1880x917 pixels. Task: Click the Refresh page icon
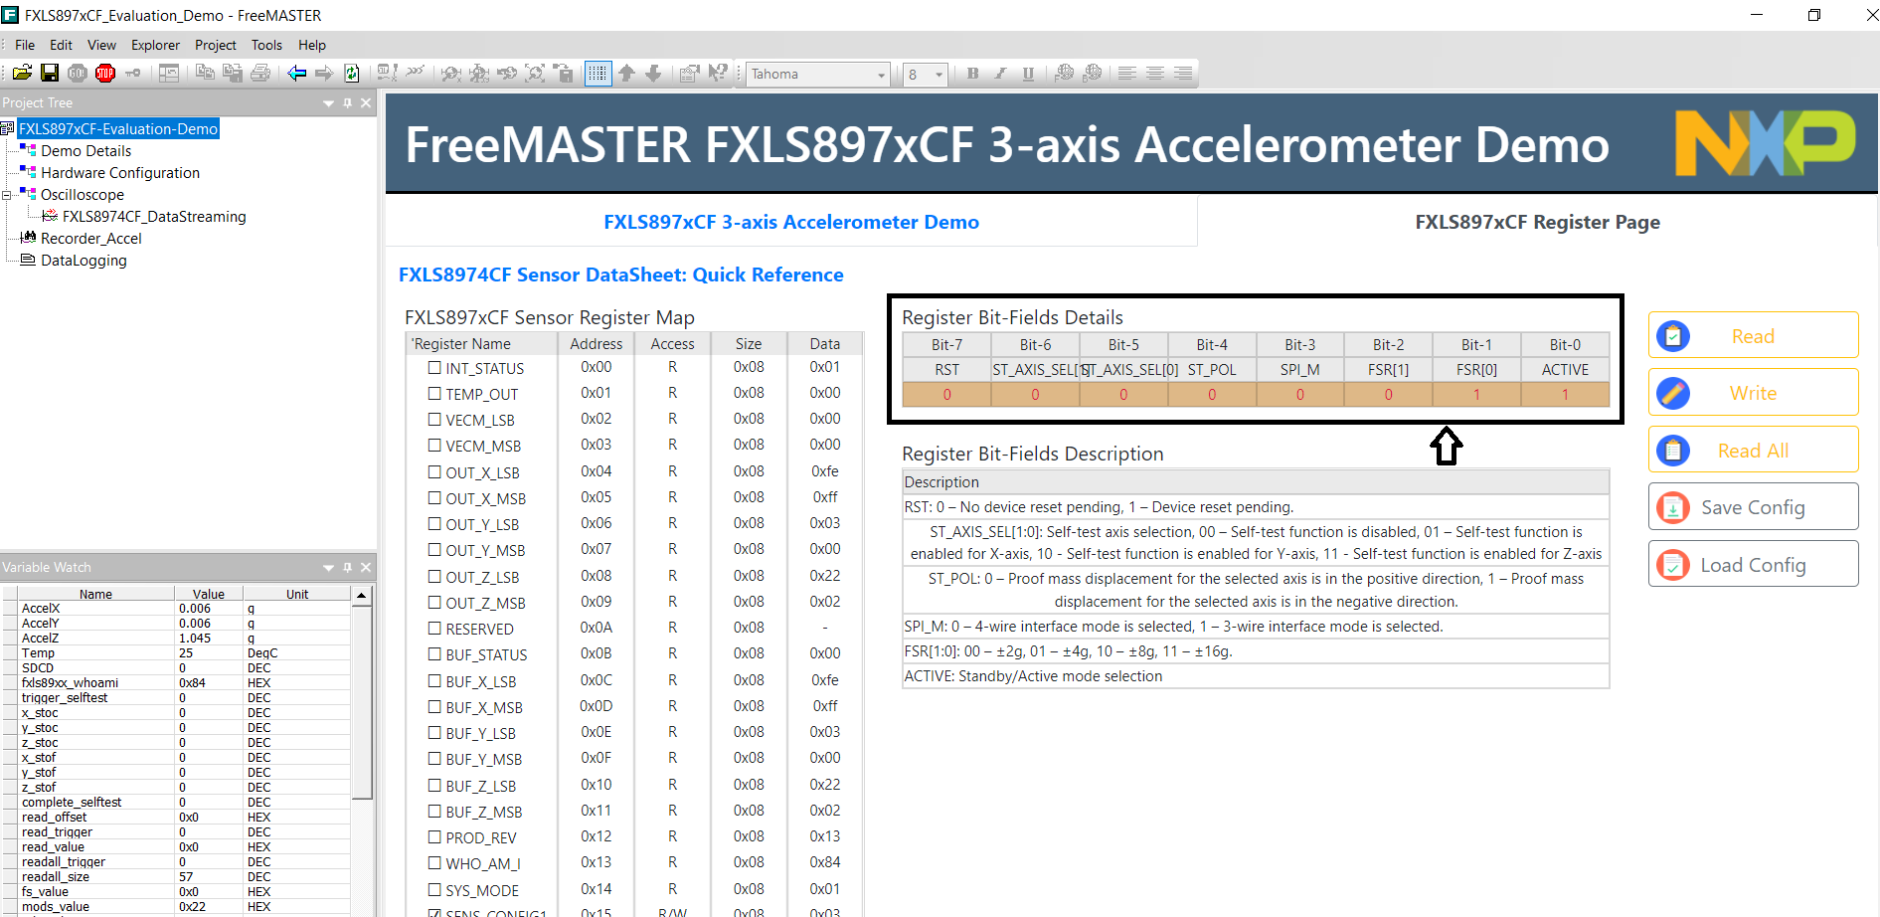click(x=352, y=73)
